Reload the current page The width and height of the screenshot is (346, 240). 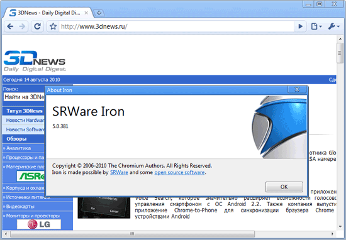37,26
